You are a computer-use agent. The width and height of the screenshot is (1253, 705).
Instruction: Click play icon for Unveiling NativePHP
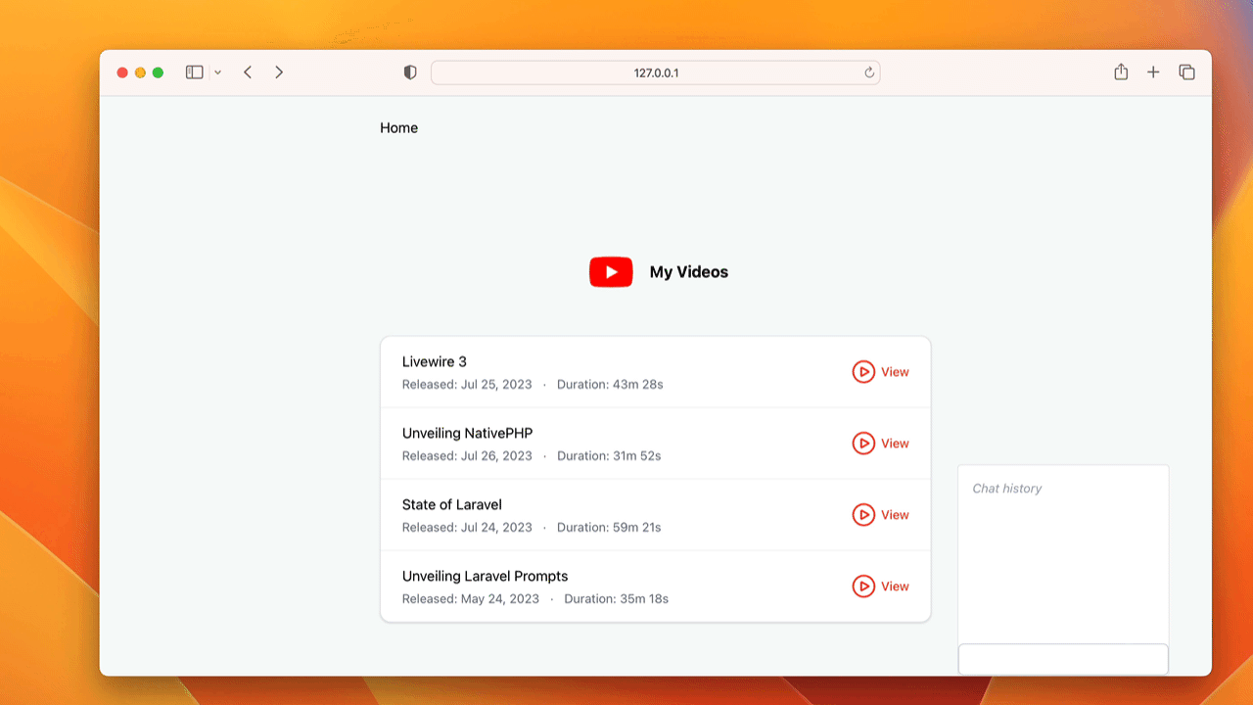[x=863, y=444]
